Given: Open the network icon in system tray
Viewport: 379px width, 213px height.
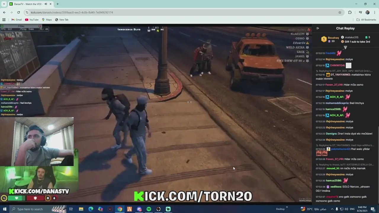Looking at the screenshot, I should pos(342,209).
